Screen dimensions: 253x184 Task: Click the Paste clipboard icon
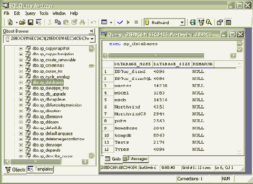click(x=66, y=22)
